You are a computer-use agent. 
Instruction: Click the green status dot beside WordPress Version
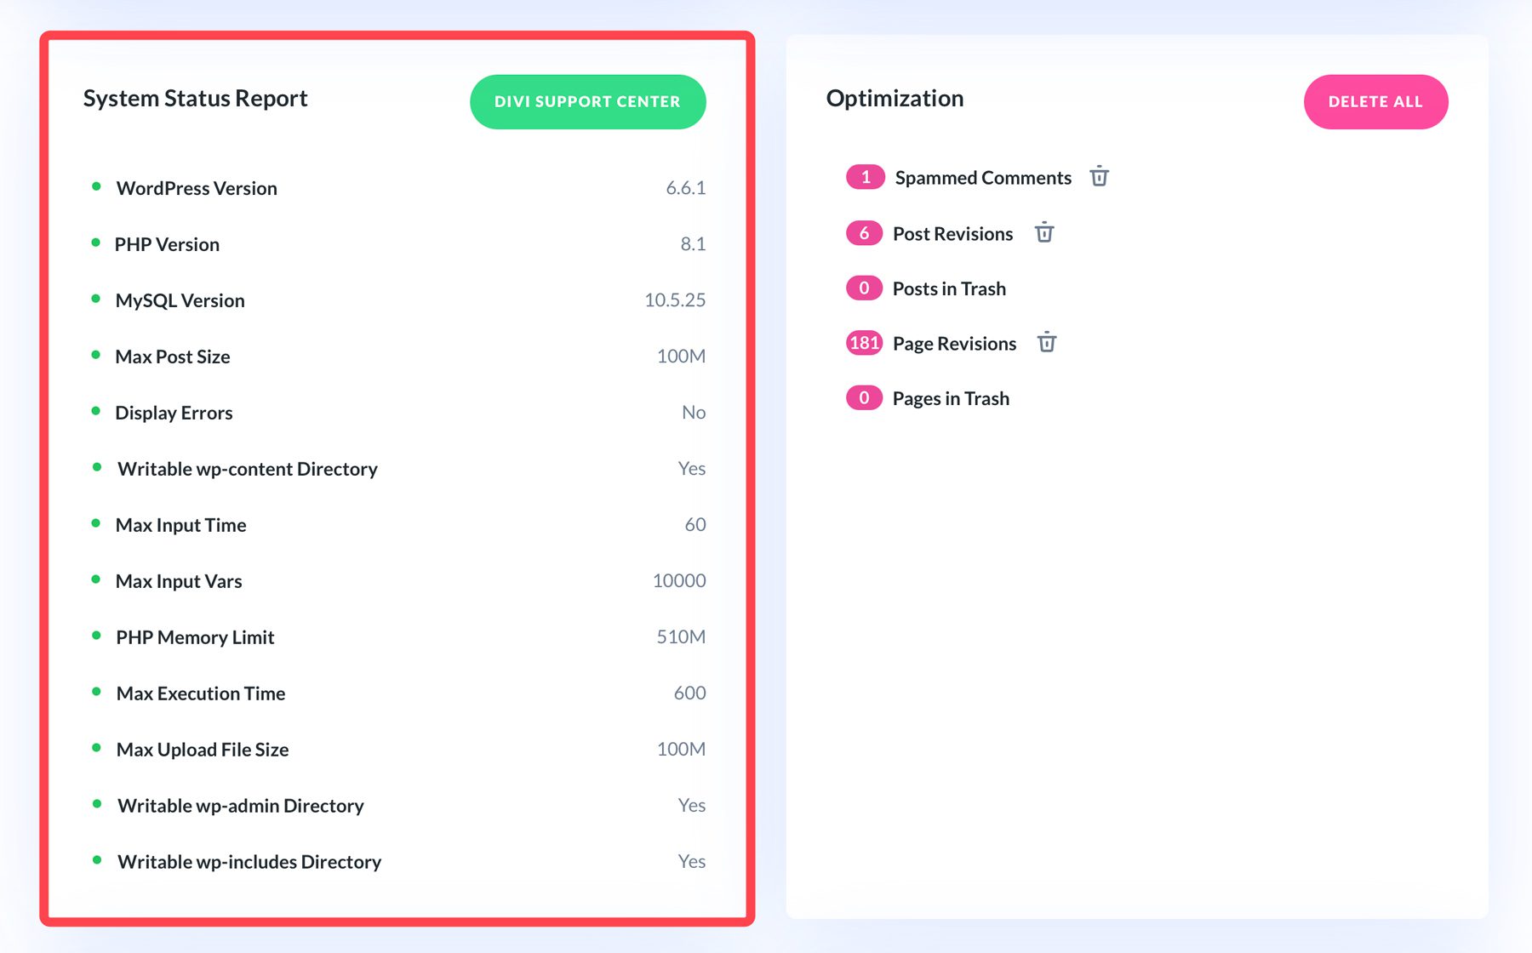point(96,185)
